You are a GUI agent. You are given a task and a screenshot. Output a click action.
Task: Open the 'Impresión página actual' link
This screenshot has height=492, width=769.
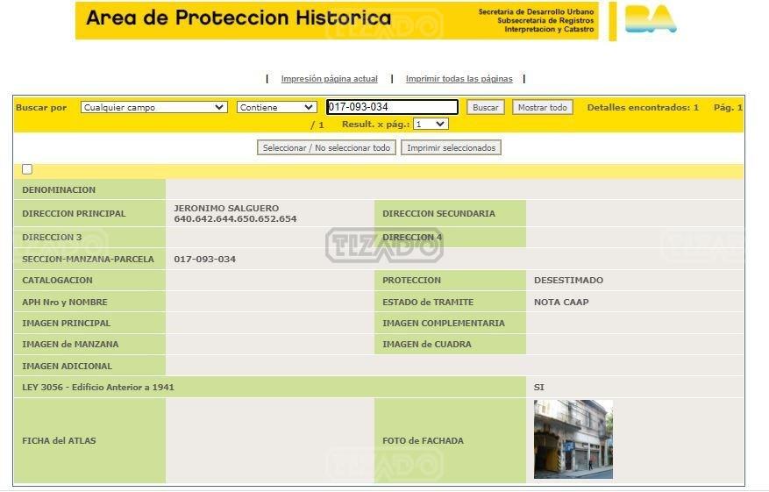[x=329, y=79]
